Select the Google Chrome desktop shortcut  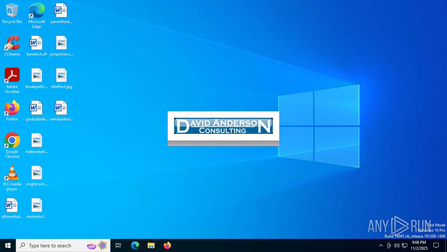pyautogui.click(x=12, y=145)
